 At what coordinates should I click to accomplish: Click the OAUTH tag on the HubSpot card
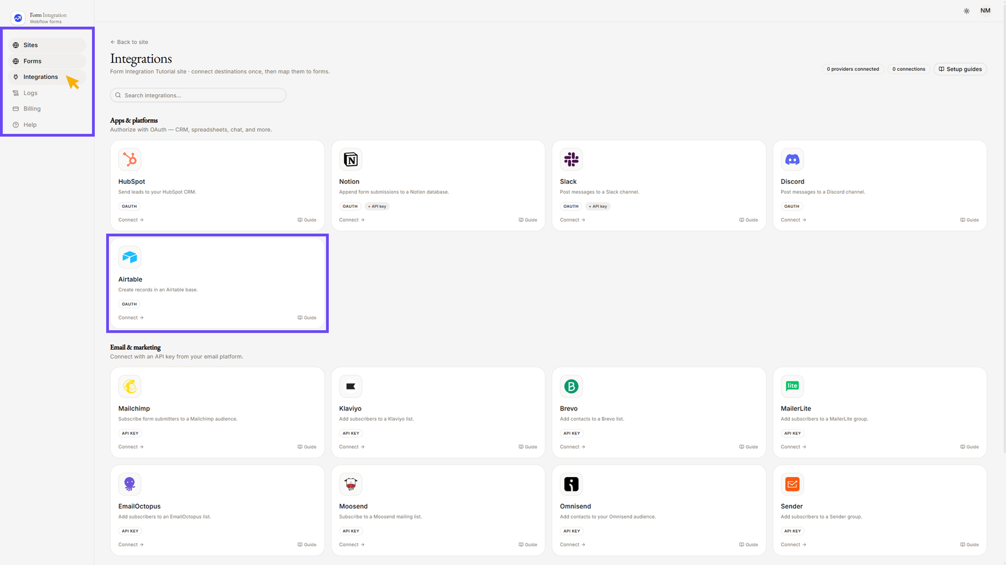tap(130, 206)
